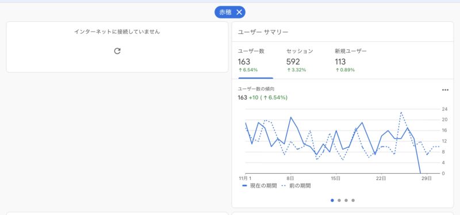Viewport: 460px width, 215px height.
Task: Select the ユーザー数 metric tab
Action: (255, 62)
